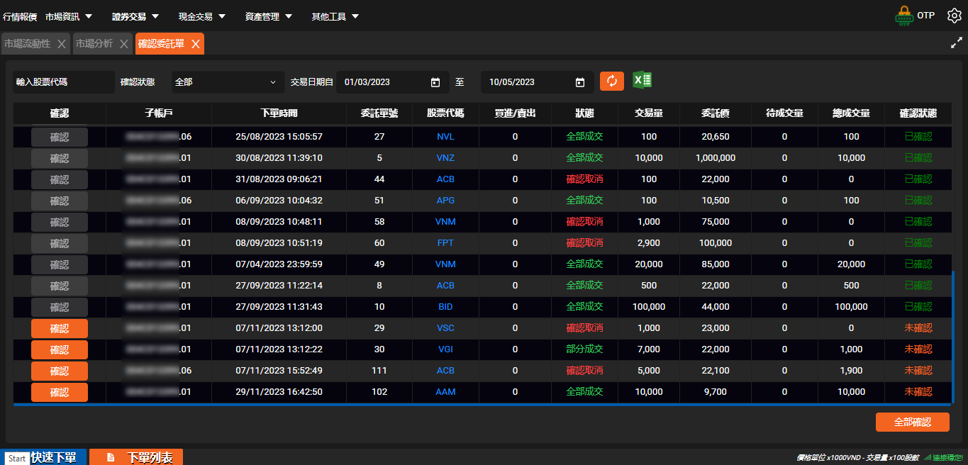Click the OTP padlock icon

tap(904, 16)
